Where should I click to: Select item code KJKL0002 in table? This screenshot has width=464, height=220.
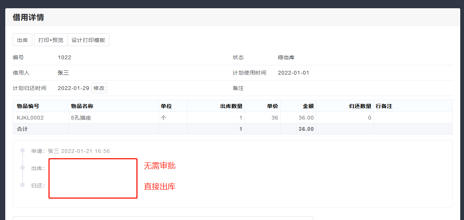[30, 118]
